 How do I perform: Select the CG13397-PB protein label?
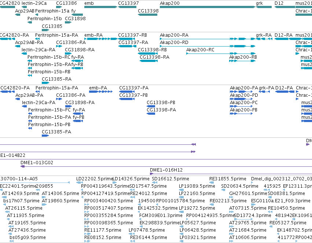coord(133,95)
